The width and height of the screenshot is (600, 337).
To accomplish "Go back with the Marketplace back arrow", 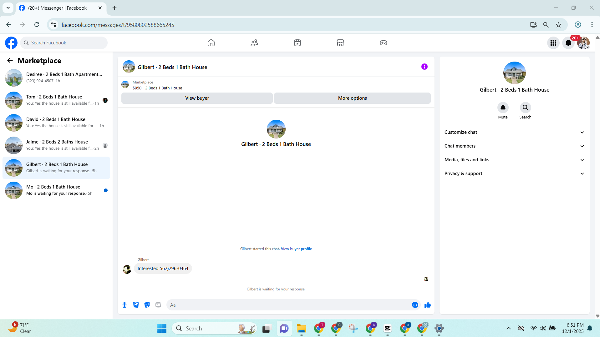I will tap(10, 60).
